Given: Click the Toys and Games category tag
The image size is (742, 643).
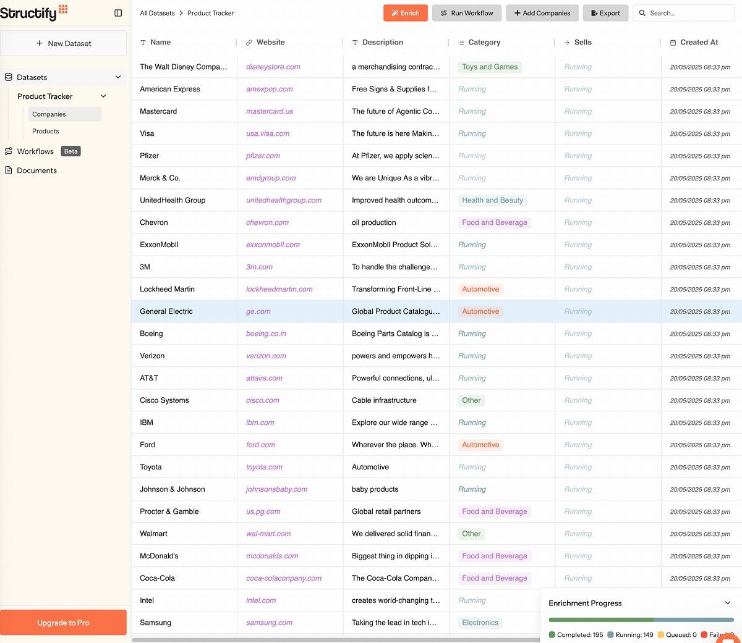Looking at the screenshot, I should (490, 67).
